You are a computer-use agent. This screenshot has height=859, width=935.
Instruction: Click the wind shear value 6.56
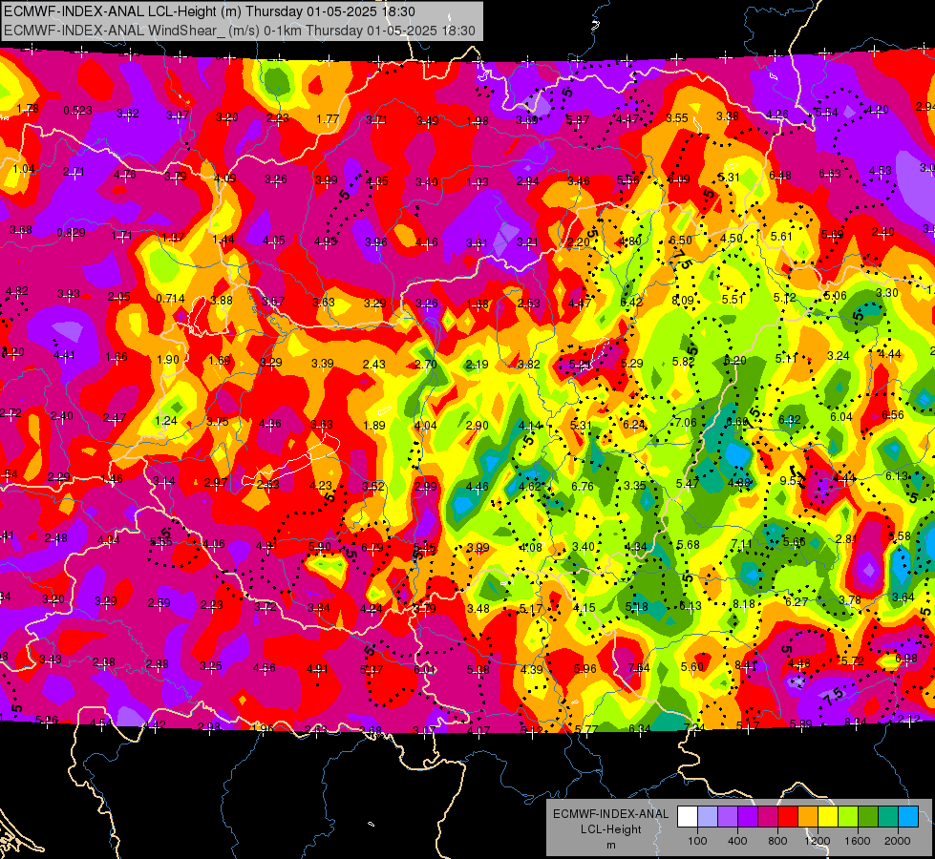[x=893, y=415]
